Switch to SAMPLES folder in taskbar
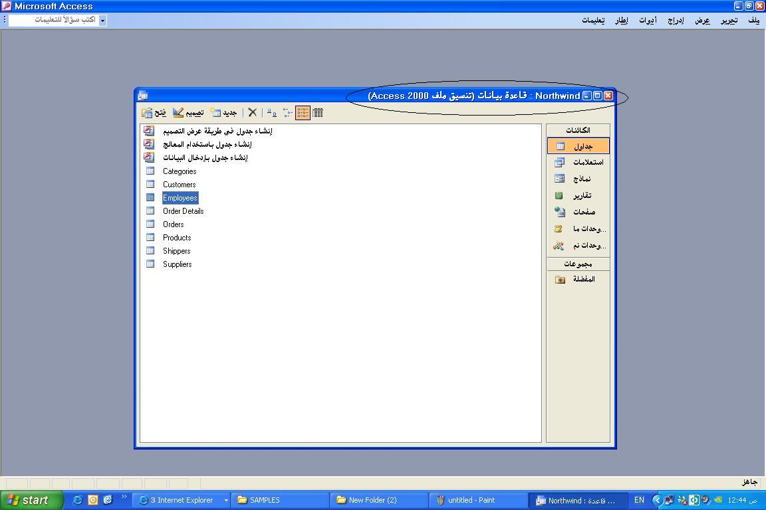766x510 pixels. [280, 500]
